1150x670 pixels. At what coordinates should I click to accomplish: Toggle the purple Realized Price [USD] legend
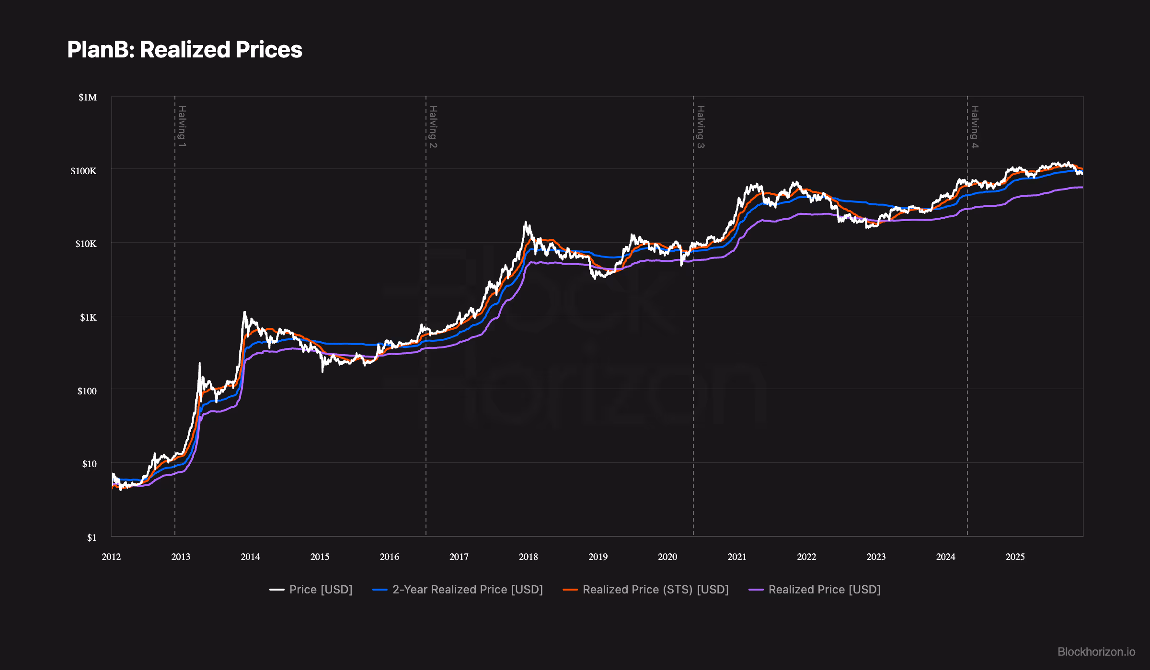click(824, 590)
